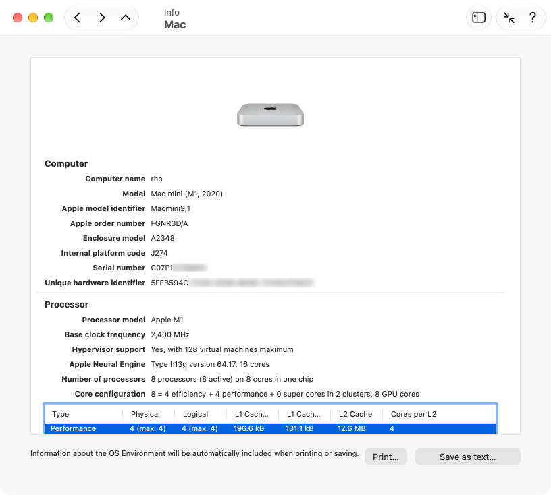Click the computer name value rho
Screen dimensions: 551x495
[x=157, y=179]
